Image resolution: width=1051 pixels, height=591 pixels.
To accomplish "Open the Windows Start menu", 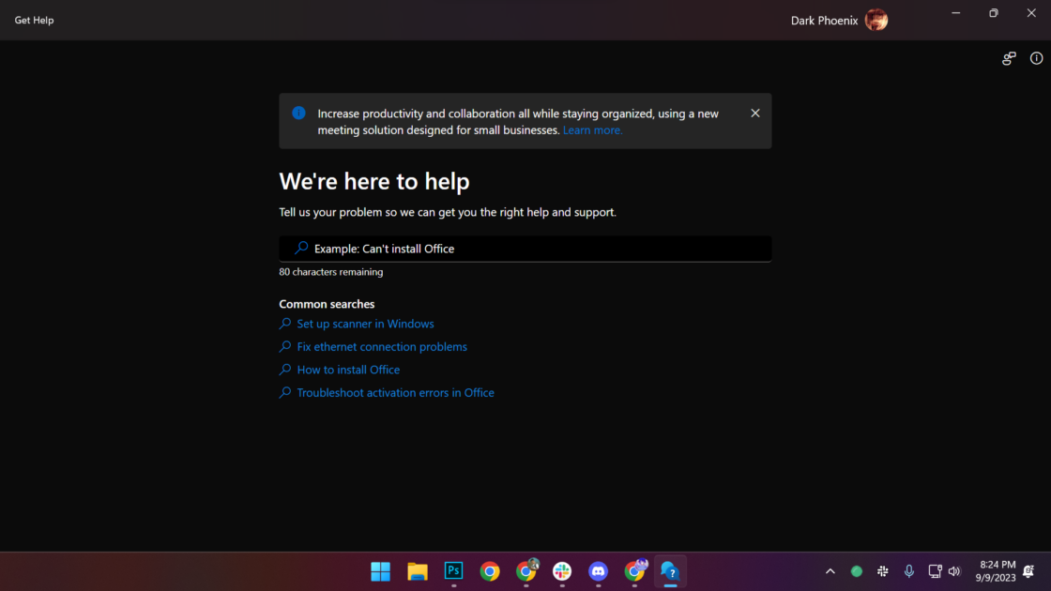I will (x=381, y=571).
